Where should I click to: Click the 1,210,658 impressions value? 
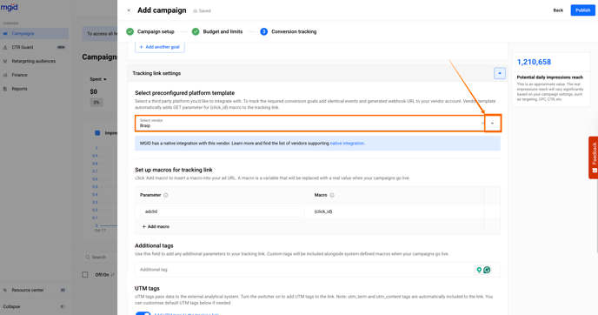(x=534, y=62)
